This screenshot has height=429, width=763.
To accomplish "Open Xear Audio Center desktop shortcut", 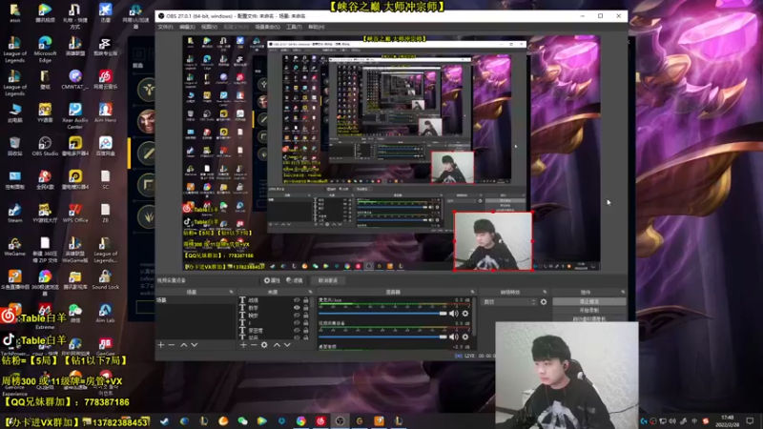I will pos(75,115).
